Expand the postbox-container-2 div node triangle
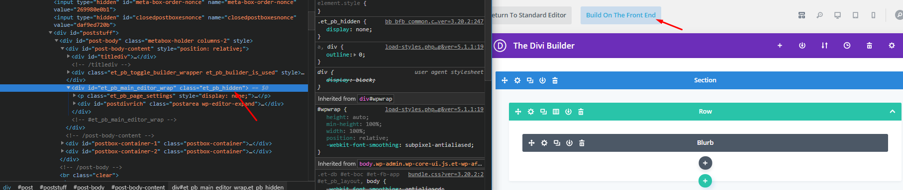 coord(63,151)
